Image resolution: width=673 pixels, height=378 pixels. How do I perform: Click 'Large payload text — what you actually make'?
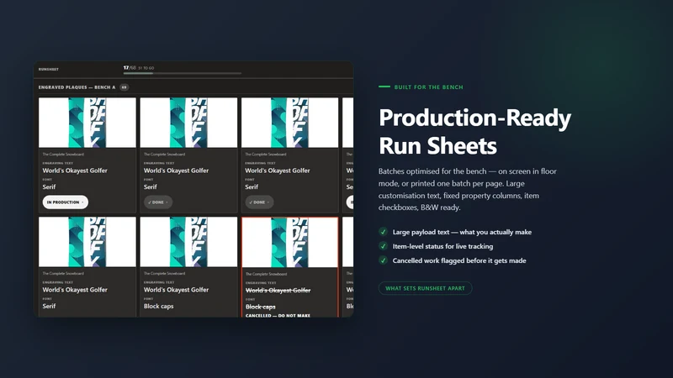[462, 232]
